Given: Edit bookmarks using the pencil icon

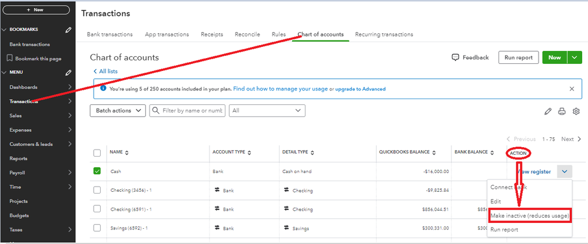Looking at the screenshot, I should tap(68, 29).
